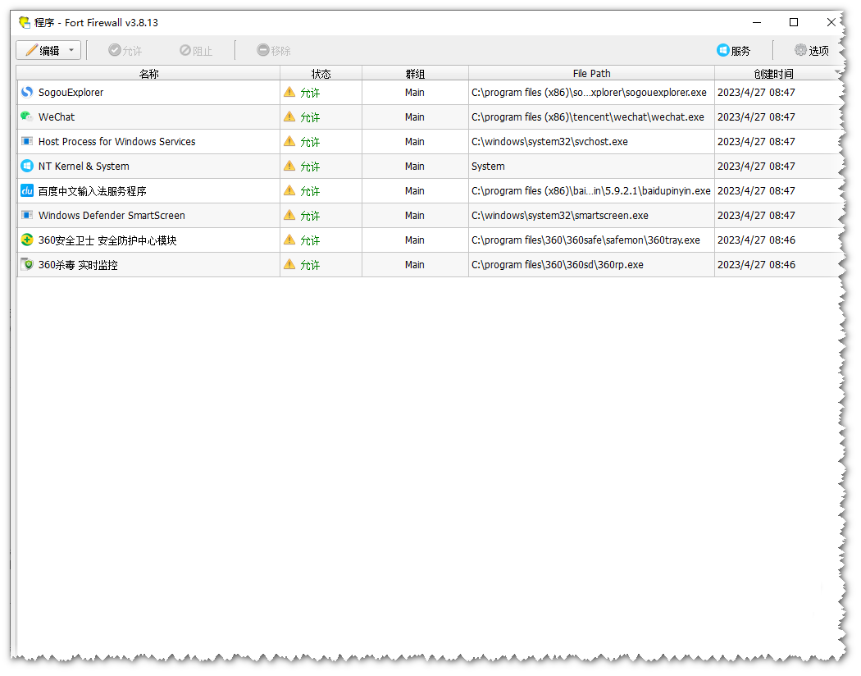Click the Host Process for Windows Services icon
Image resolution: width=861 pixels, height=676 pixels.
tap(27, 141)
